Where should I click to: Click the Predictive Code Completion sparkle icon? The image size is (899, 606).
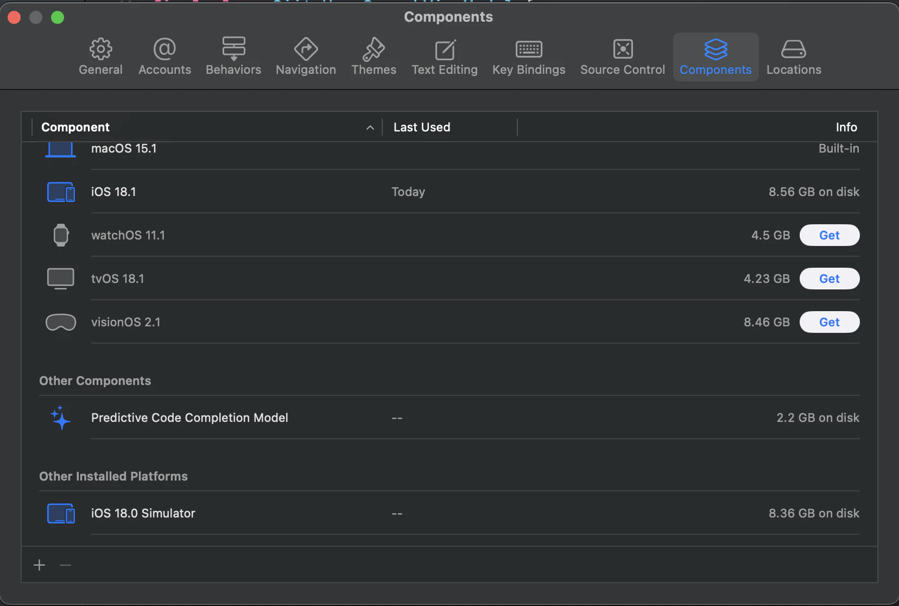61,418
